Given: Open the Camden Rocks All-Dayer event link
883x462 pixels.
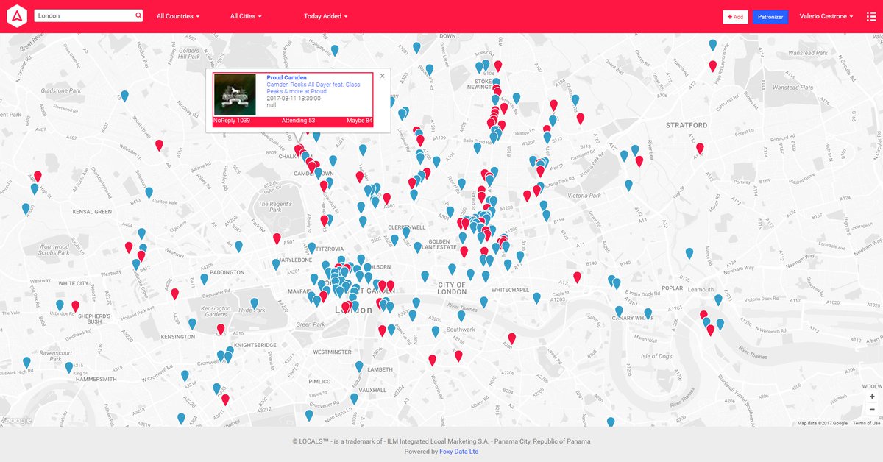Looking at the screenshot, I should 313,88.
